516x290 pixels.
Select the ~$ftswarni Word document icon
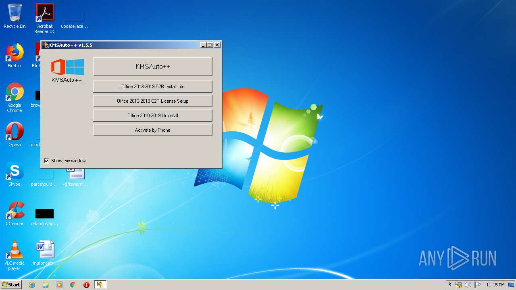[75, 177]
